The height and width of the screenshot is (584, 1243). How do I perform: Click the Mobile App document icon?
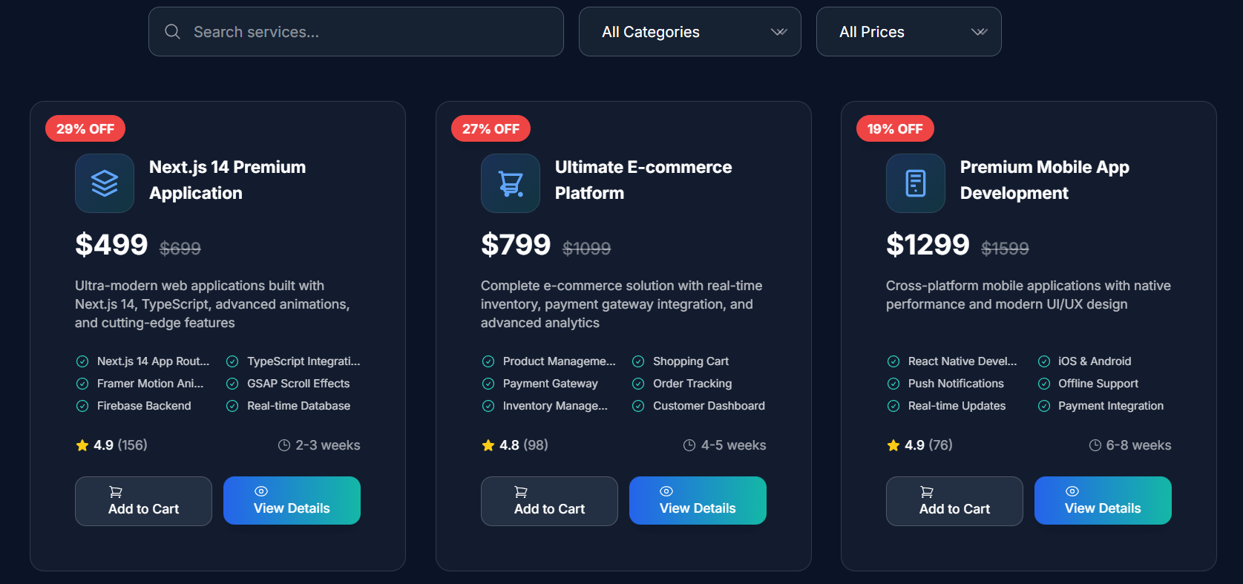(916, 183)
